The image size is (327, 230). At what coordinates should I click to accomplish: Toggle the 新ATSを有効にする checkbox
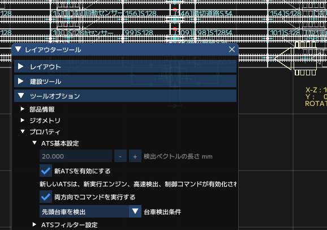click(46, 171)
